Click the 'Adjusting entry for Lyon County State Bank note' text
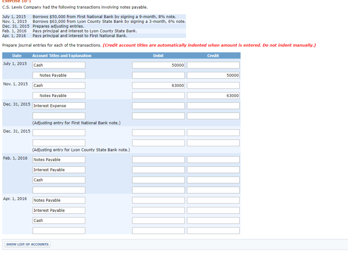Image resolution: width=348 pixels, height=253 pixels. coord(81,150)
